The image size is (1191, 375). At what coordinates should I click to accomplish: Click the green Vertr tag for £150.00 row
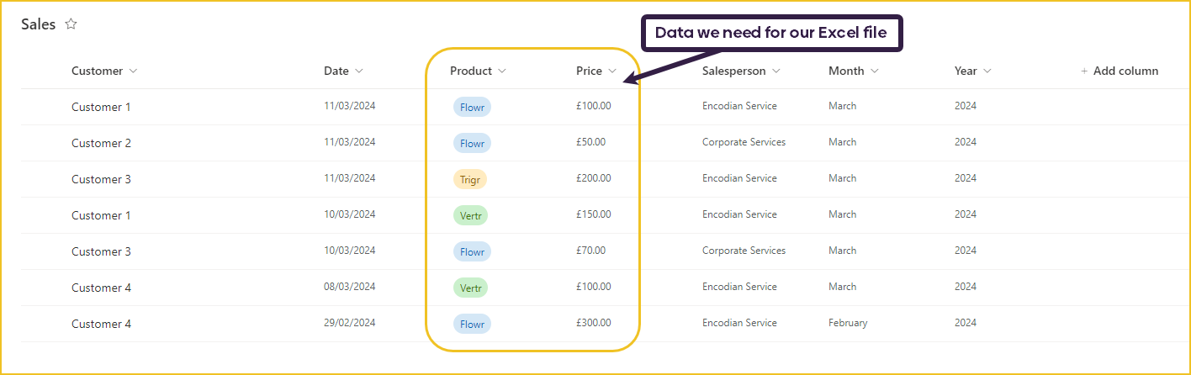[x=471, y=215]
